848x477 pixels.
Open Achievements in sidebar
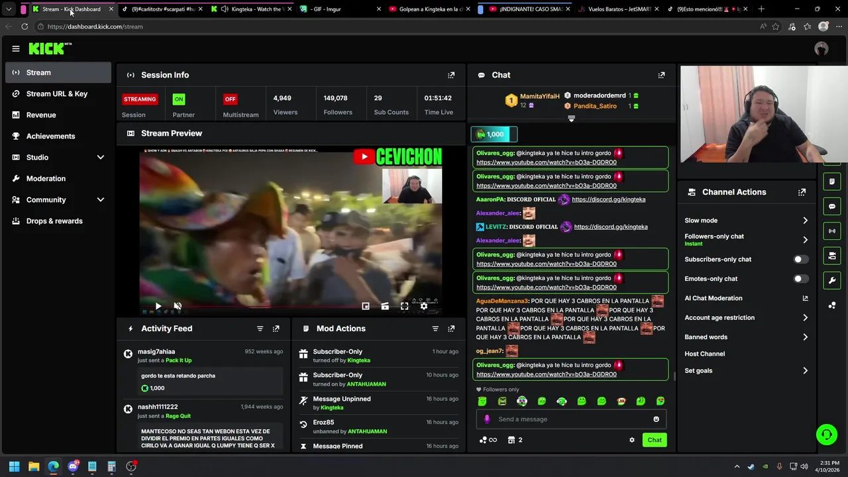pyautogui.click(x=58, y=136)
